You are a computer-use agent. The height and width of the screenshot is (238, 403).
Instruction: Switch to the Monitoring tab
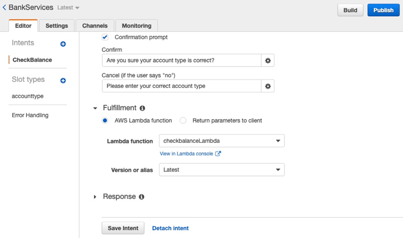(137, 26)
